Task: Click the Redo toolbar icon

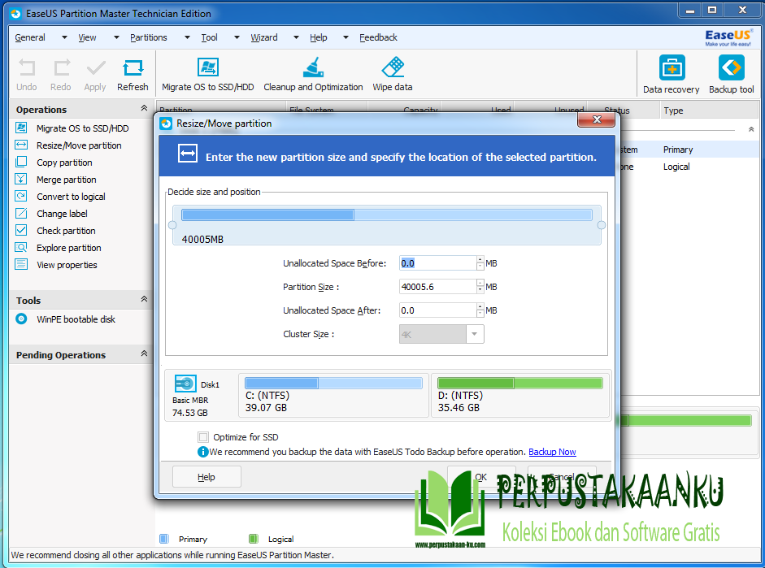Action: pyautogui.click(x=61, y=68)
